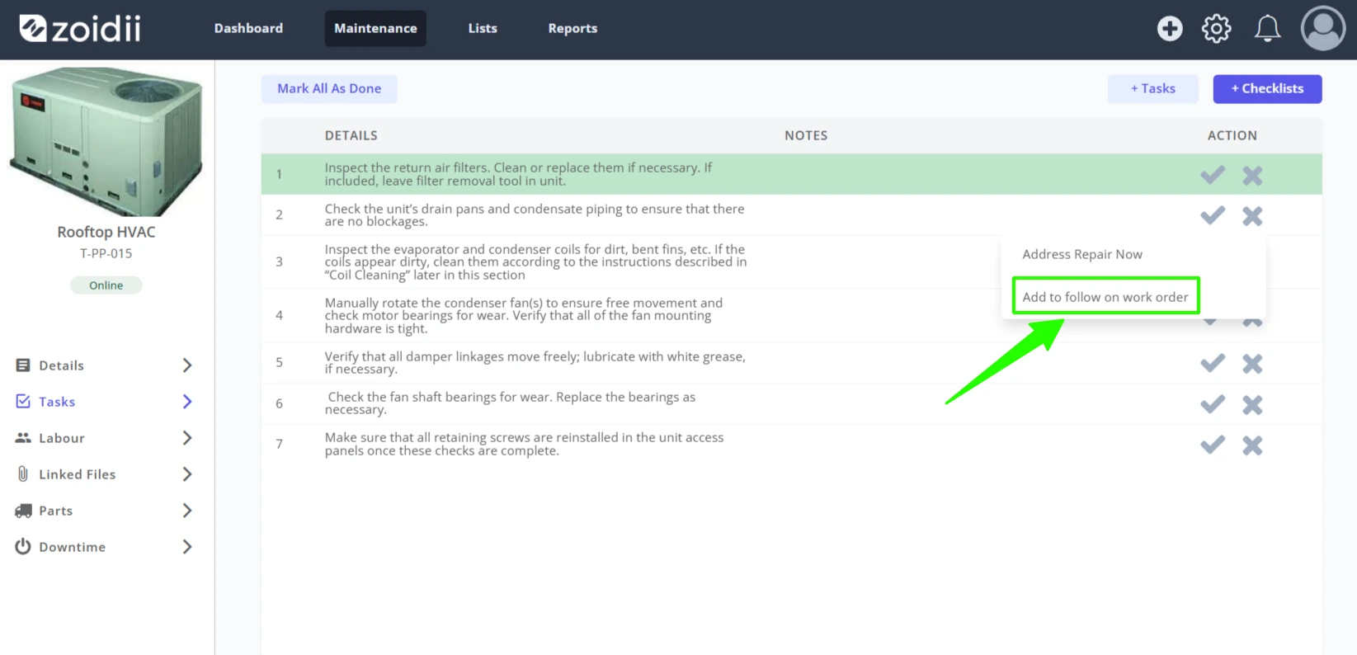Click the Parts truck icon
The width and height of the screenshot is (1357, 655).
23,511
